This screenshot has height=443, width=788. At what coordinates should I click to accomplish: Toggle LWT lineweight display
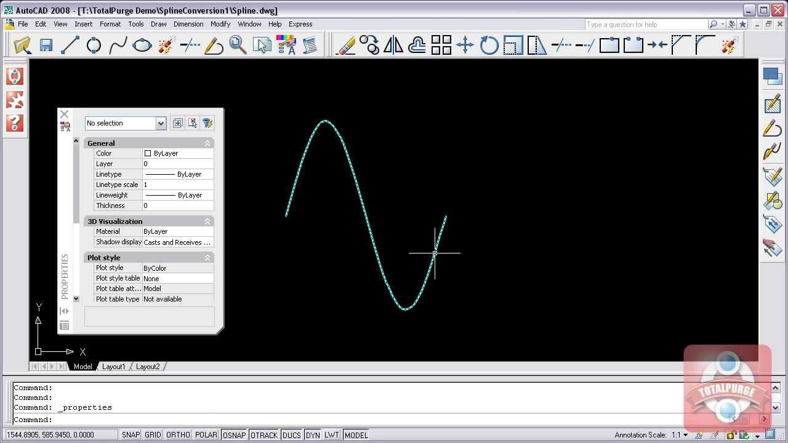(x=332, y=435)
